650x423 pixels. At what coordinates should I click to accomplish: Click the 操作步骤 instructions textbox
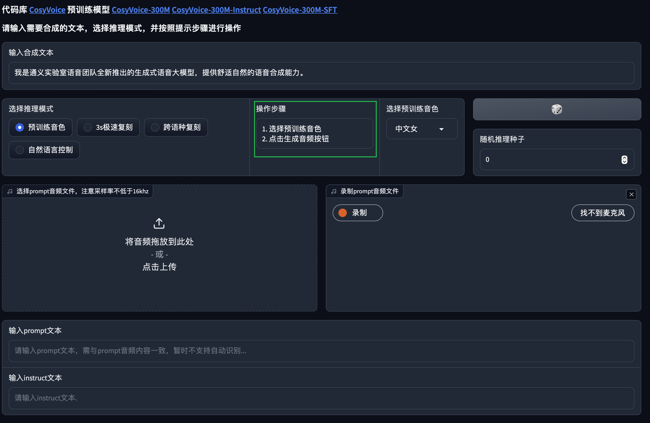pos(314,134)
